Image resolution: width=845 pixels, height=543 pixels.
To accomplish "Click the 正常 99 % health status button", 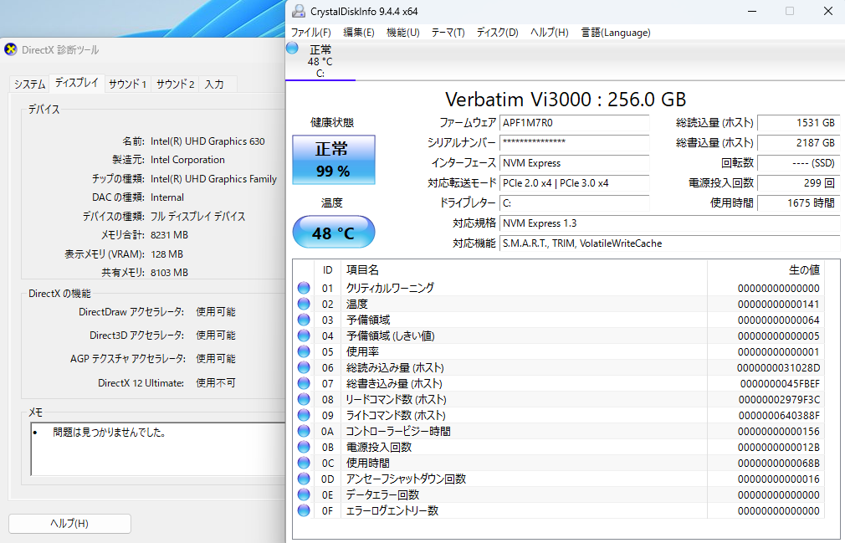I will [334, 160].
